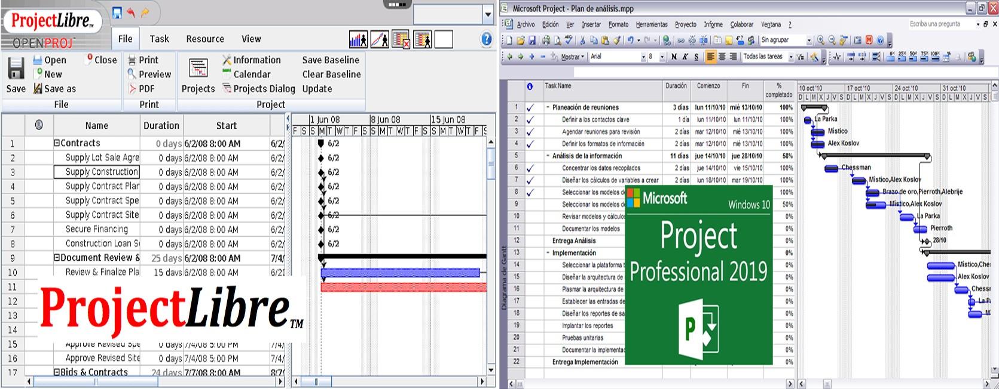Open the Herramientas menu

[652, 24]
